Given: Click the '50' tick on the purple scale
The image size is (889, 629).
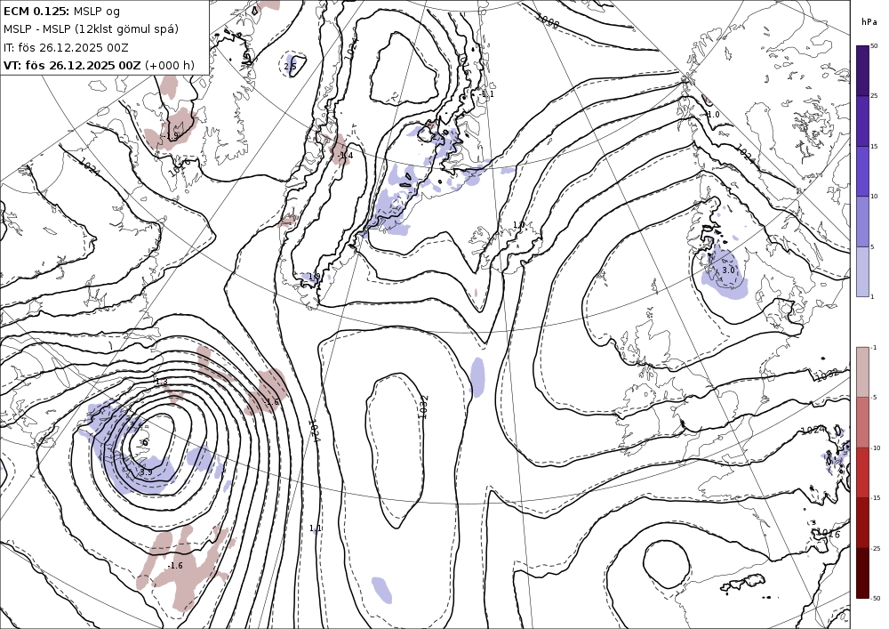Looking at the screenshot, I should coord(874,46).
